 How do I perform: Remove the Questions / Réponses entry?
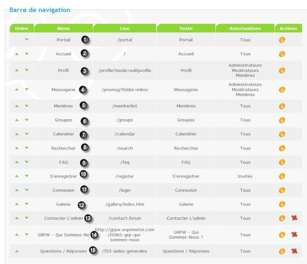[x=294, y=251]
